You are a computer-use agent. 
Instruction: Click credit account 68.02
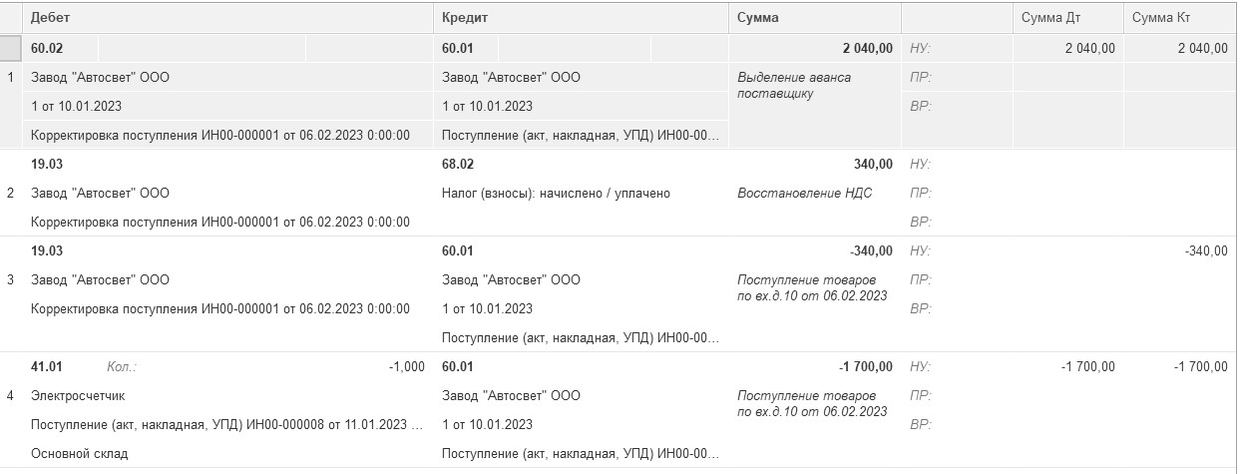[x=458, y=164]
